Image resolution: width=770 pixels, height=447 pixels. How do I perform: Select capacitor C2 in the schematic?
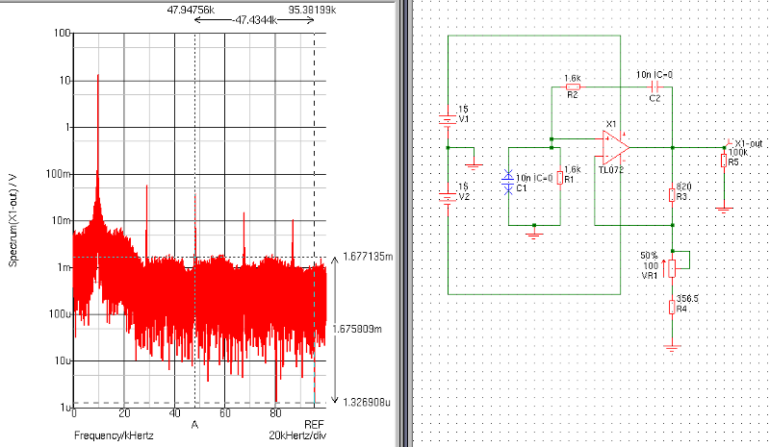654,86
